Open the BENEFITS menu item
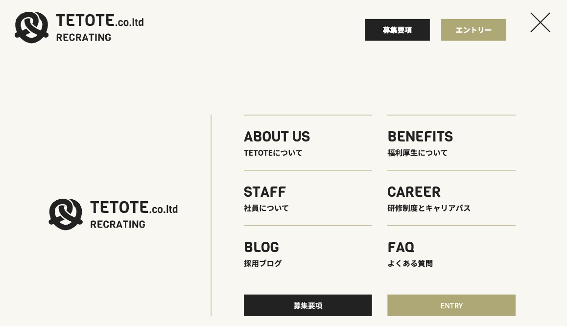Screen dimensions: 567x326 (420, 137)
